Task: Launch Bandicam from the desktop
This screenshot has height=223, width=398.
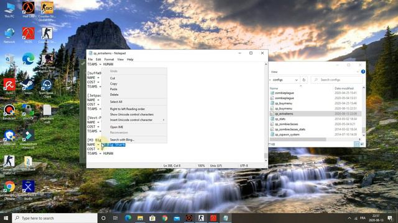Action: [9, 111]
